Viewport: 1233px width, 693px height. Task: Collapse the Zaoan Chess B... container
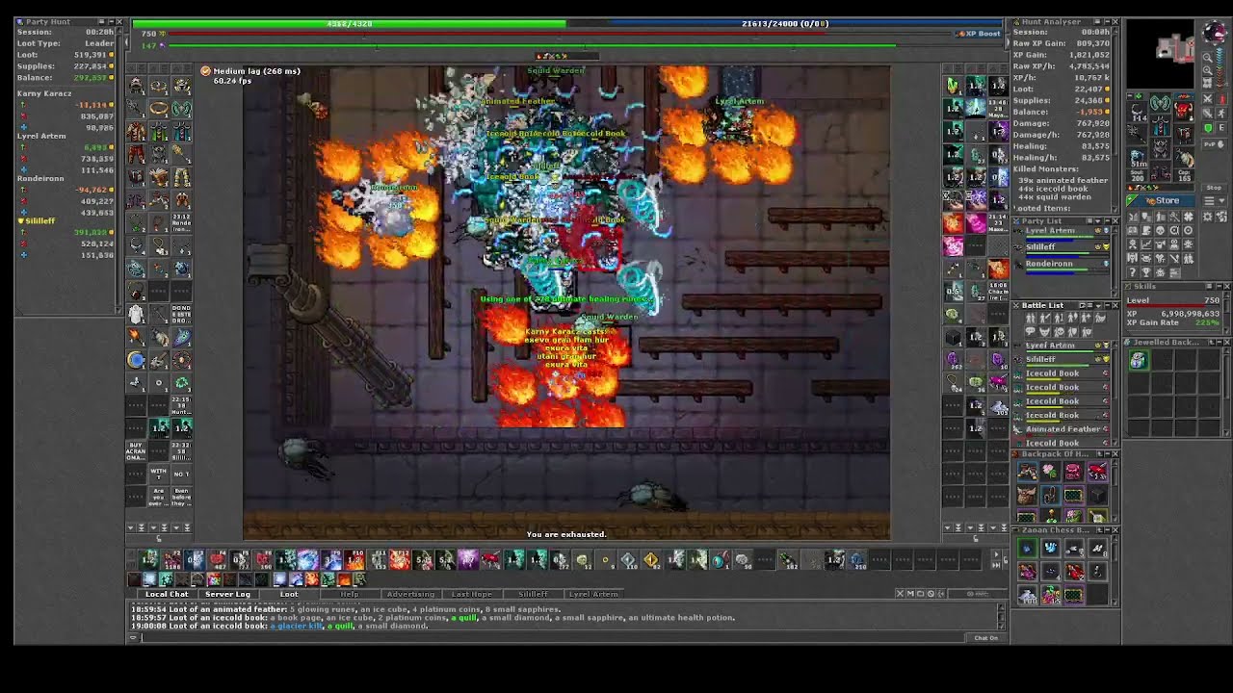pos(1107,529)
